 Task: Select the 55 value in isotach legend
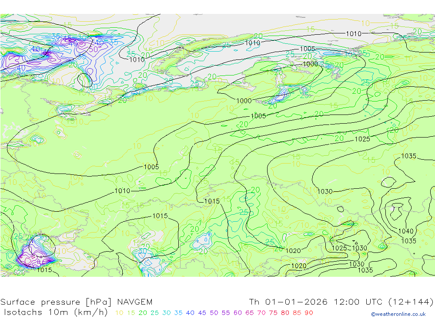pyautogui.click(x=226, y=313)
